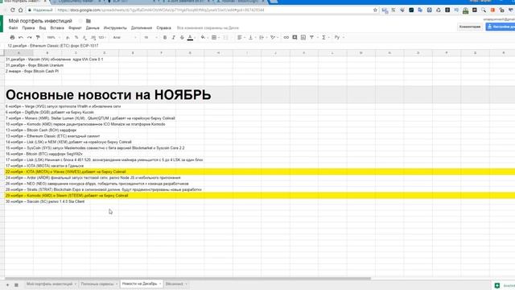
Task: Open the Комментарии comments button
Action: [470, 27]
